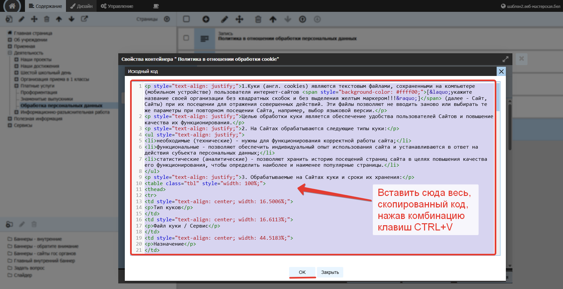The width and height of the screenshot is (563, 289).
Task: Open the 'Управление' tab
Action: tap(117, 6)
